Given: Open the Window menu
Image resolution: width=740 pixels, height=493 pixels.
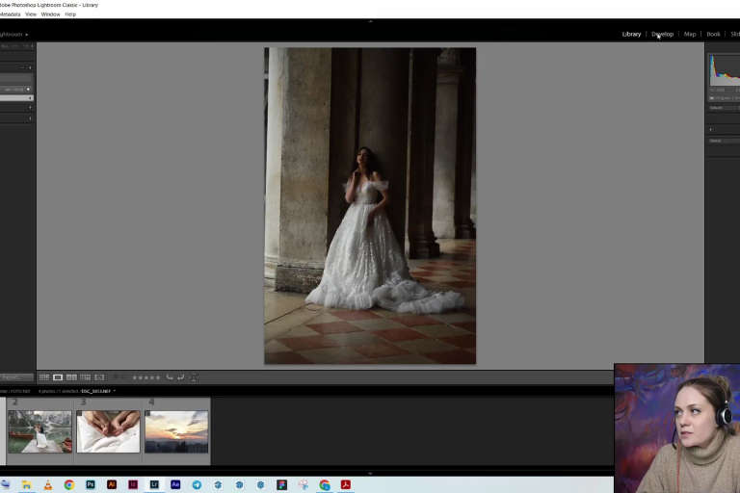Looking at the screenshot, I should tap(50, 14).
